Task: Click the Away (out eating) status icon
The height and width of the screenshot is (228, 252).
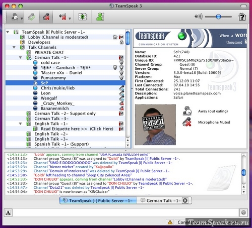Action: click(x=187, y=111)
